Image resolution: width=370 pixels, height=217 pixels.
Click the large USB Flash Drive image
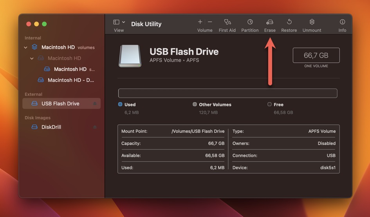coord(130,56)
